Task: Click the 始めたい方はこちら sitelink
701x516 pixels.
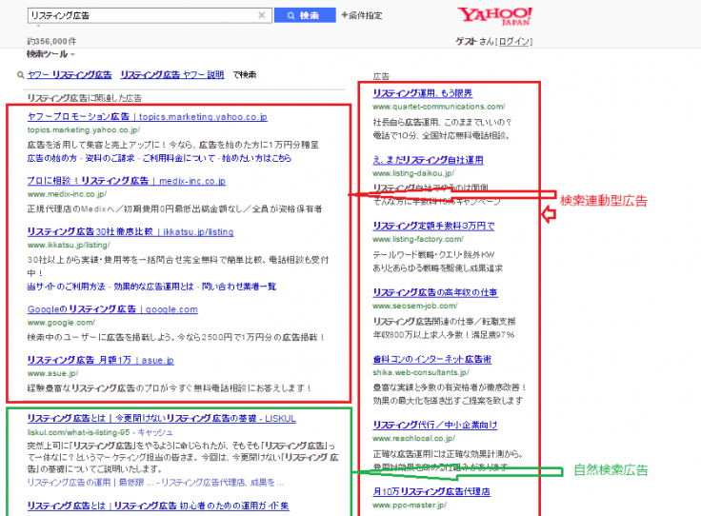Action: click(256, 158)
